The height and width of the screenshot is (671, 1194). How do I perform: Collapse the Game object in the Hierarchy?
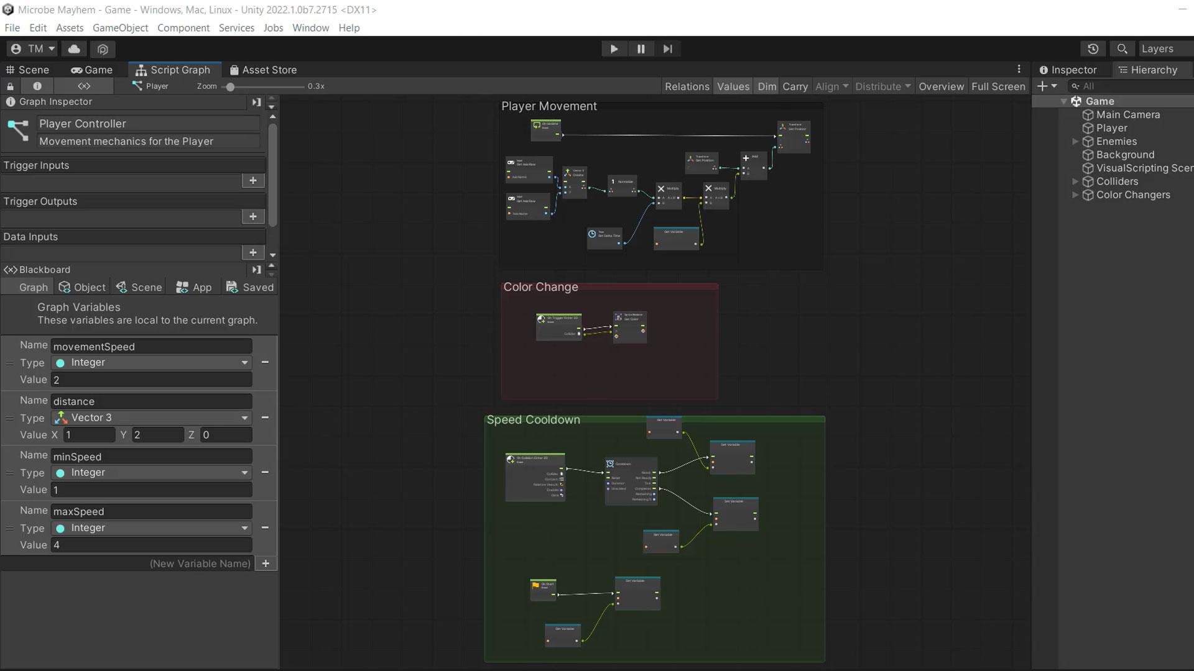pos(1064,101)
